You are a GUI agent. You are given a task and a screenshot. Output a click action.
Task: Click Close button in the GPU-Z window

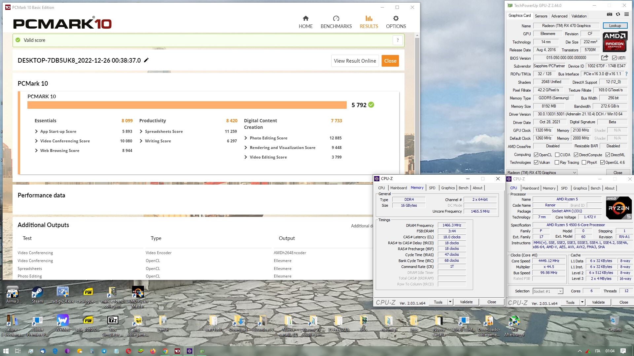click(617, 172)
